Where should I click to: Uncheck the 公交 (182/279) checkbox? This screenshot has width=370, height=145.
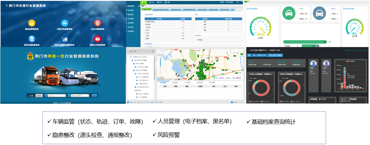coord(137,77)
